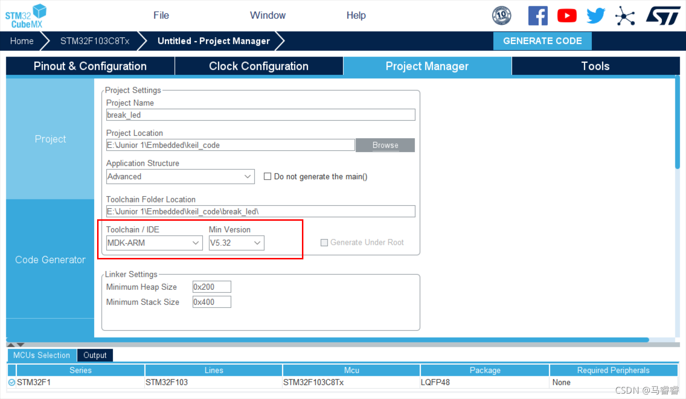This screenshot has height=399, width=686.
Task: Click the Minimum Heap Size field
Action: (x=212, y=287)
